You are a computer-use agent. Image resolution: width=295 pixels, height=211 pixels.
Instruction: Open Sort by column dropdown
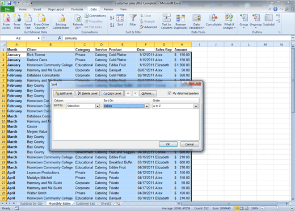tap(98, 106)
